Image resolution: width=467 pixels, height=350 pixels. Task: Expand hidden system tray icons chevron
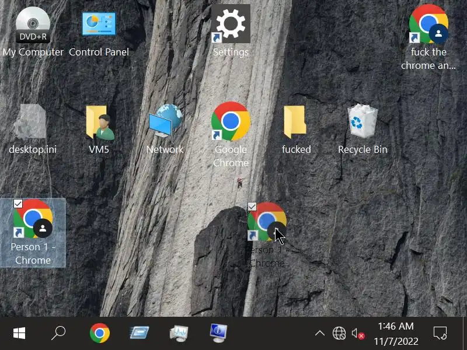[320, 333]
